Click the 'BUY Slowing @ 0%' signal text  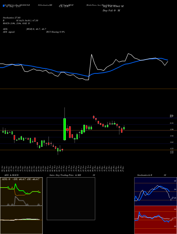[x=56, y=32]
